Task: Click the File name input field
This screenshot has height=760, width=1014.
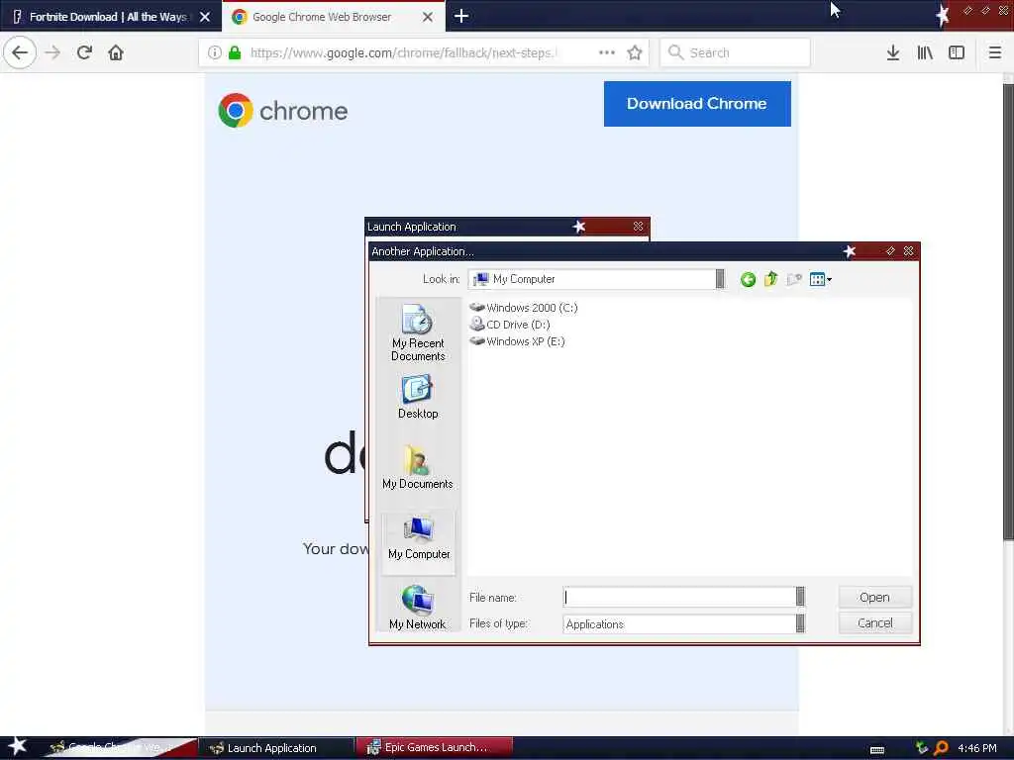Action: (x=679, y=597)
